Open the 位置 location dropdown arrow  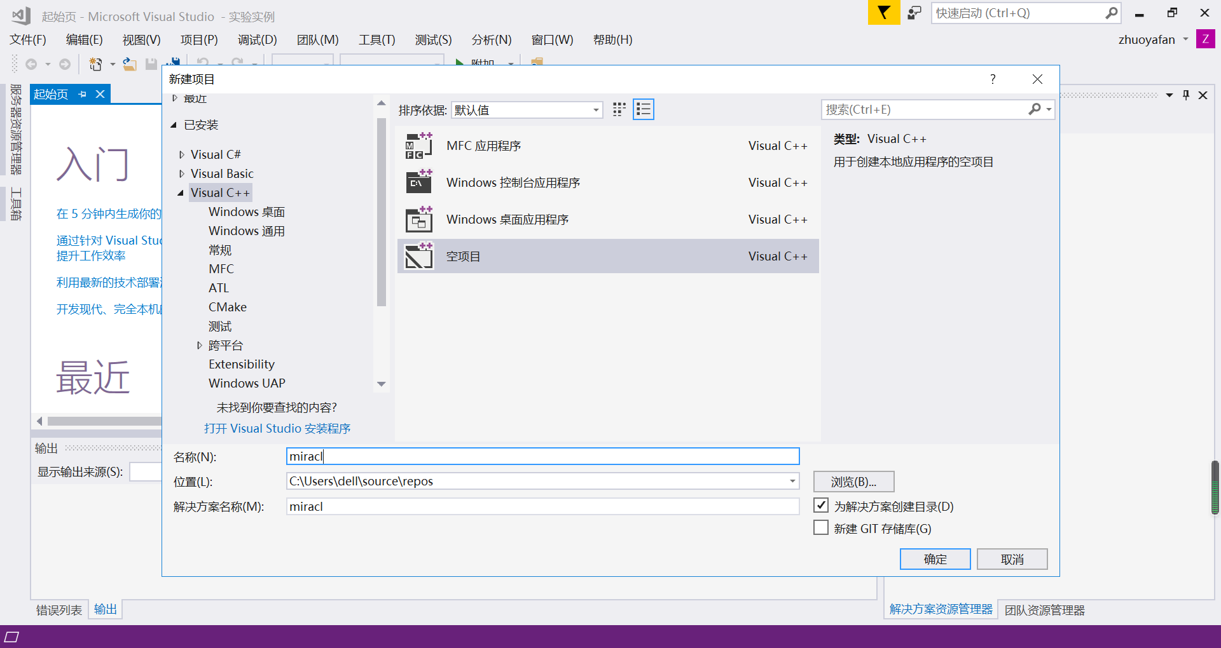click(x=792, y=481)
